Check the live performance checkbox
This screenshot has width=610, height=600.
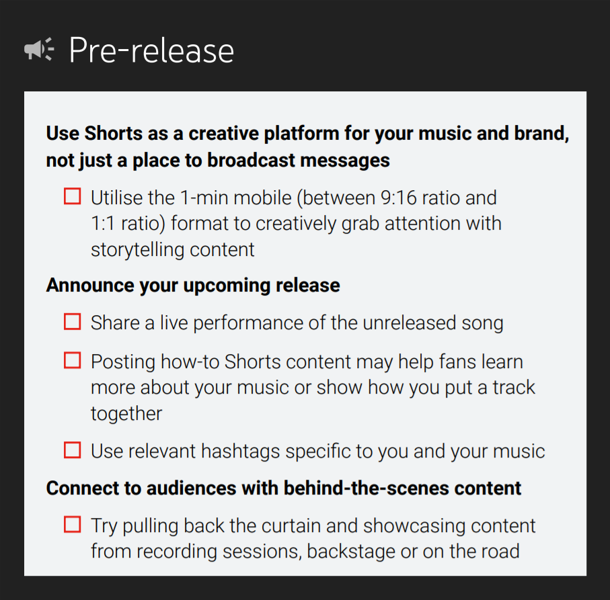pos(72,322)
